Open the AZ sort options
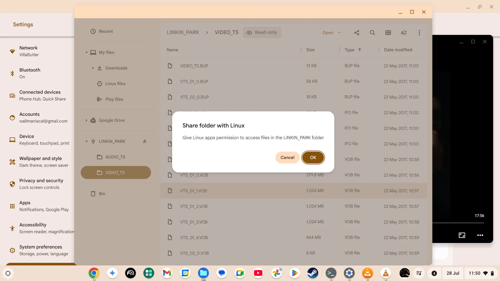This screenshot has width=500, height=281. pos(403,33)
